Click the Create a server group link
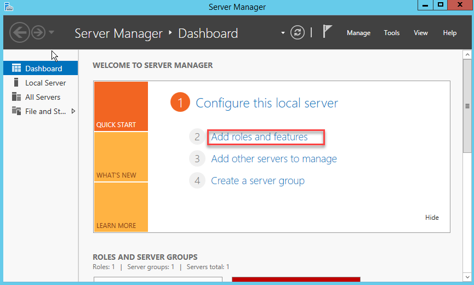Image resolution: width=474 pixels, height=285 pixels. 258,181
